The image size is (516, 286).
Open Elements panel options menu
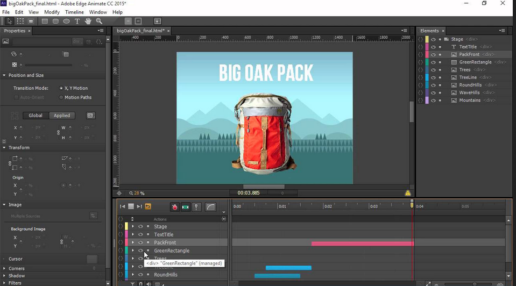pos(501,31)
